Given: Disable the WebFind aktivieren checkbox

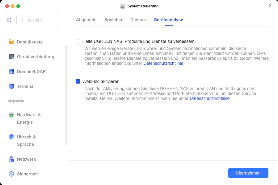Looking at the screenshot, I should pos(78,81).
